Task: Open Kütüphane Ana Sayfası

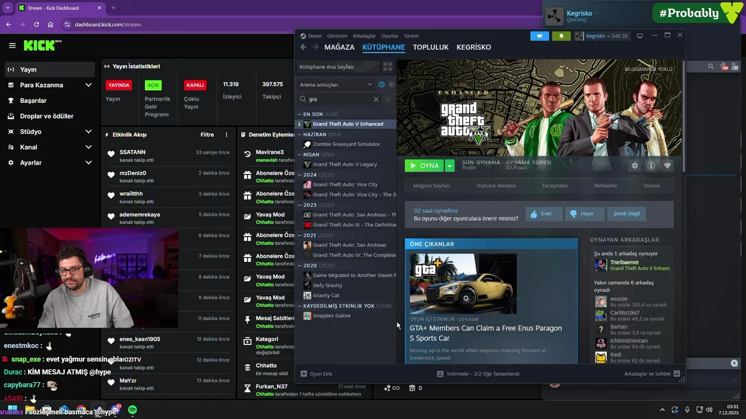Action: [338, 67]
